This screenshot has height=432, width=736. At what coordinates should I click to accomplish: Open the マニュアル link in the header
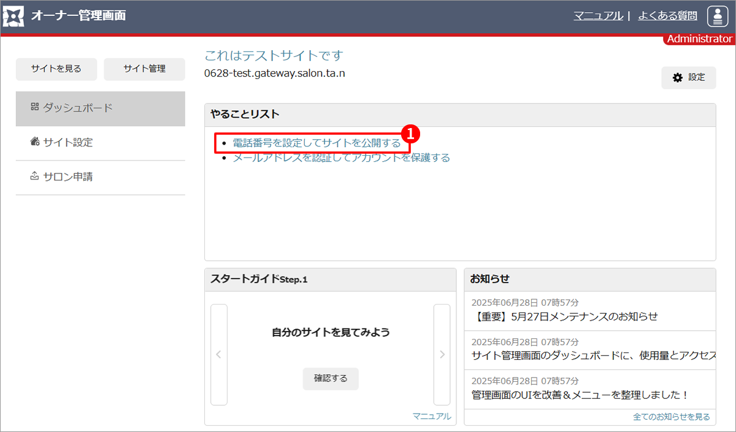click(x=598, y=16)
